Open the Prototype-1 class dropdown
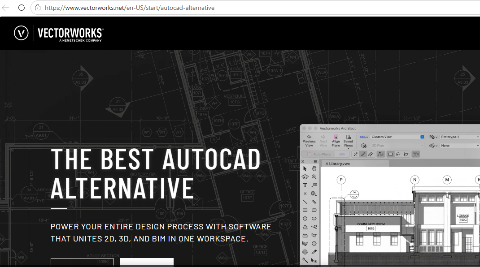The width and height of the screenshot is (480, 267). coord(459,137)
